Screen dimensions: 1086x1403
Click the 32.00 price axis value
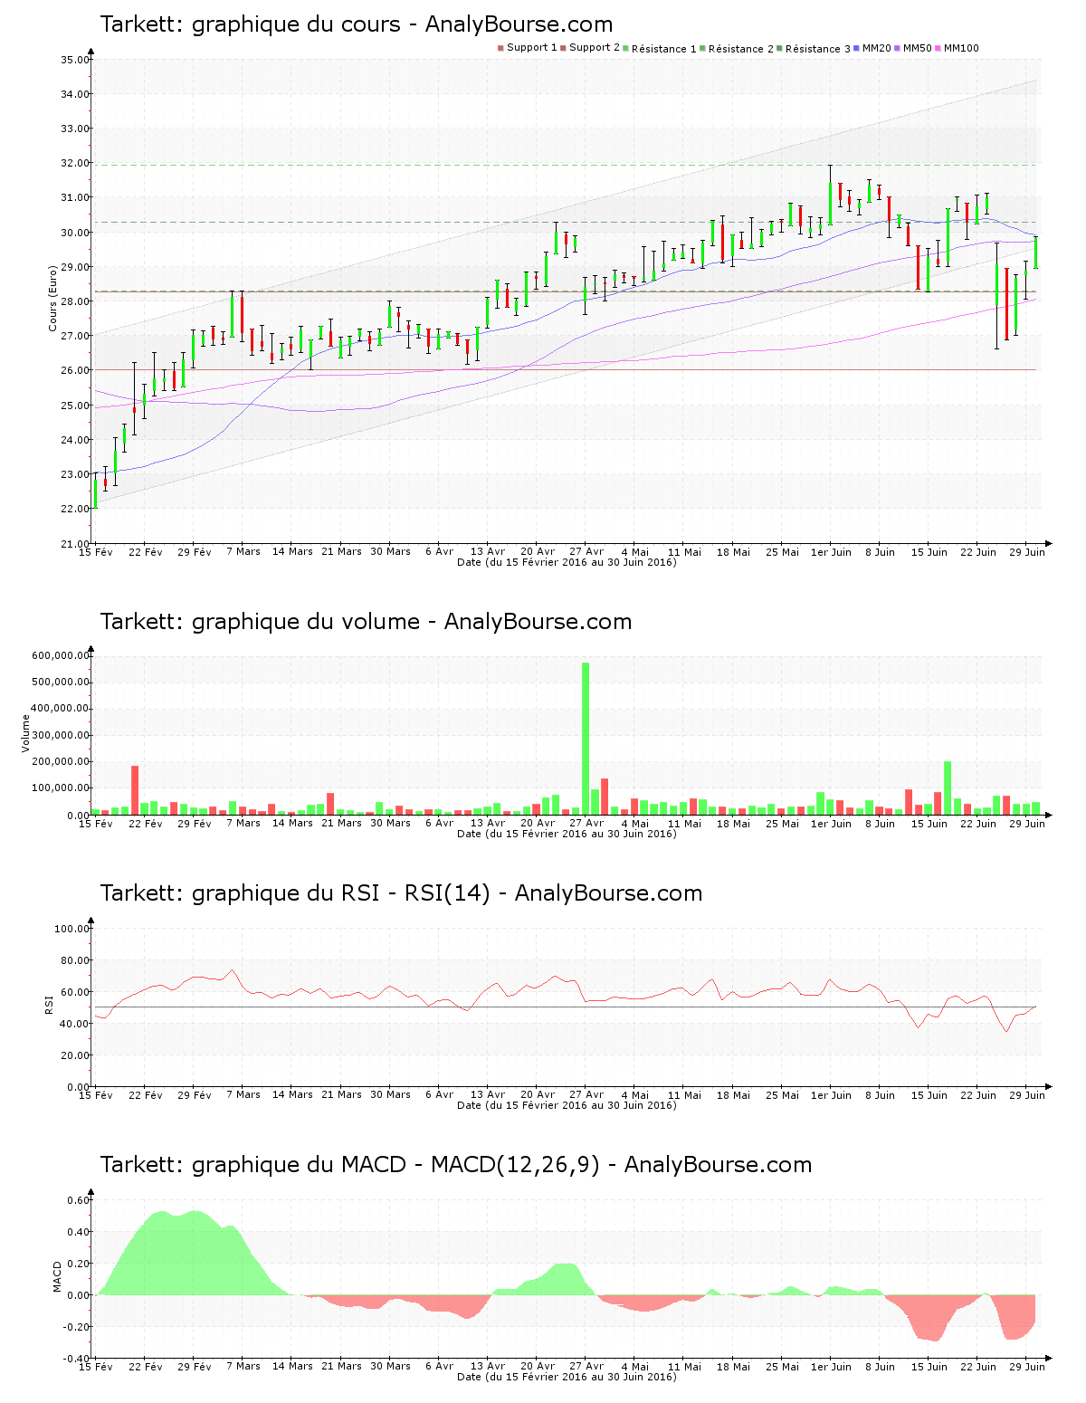tap(74, 164)
